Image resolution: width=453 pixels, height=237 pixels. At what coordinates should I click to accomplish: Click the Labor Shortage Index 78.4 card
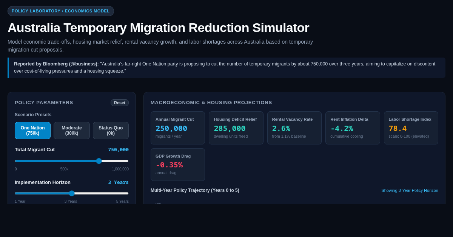pyautogui.click(x=411, y=128)
